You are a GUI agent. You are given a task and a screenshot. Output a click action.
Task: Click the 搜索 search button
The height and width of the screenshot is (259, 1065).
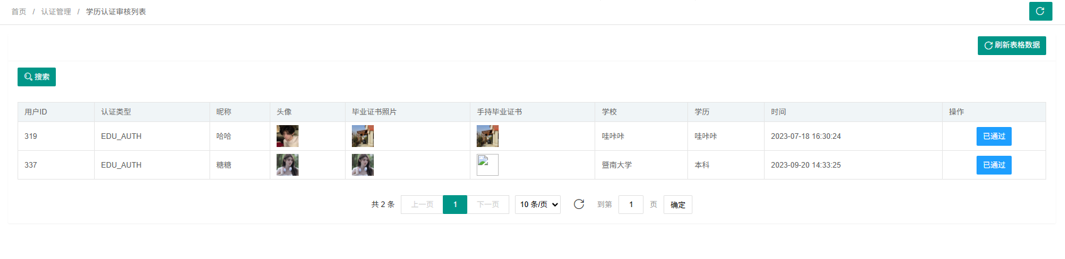click(x=36, y=77)
